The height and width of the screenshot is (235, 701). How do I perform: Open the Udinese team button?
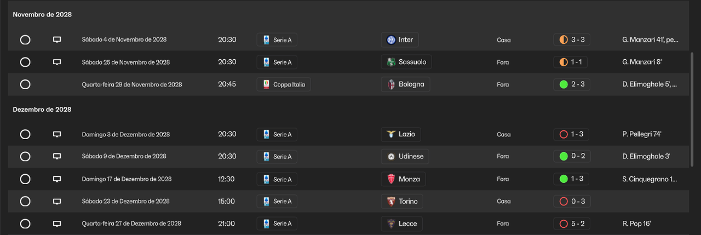405,156
